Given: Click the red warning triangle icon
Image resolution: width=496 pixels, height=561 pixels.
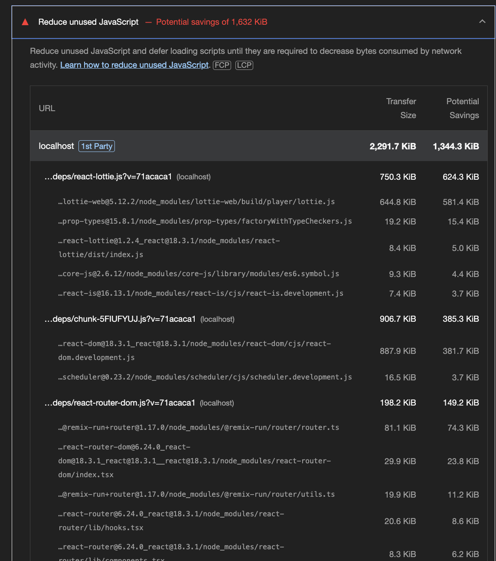Looking at the screenshot, I should pyautogui.click(x=25, y=22).
